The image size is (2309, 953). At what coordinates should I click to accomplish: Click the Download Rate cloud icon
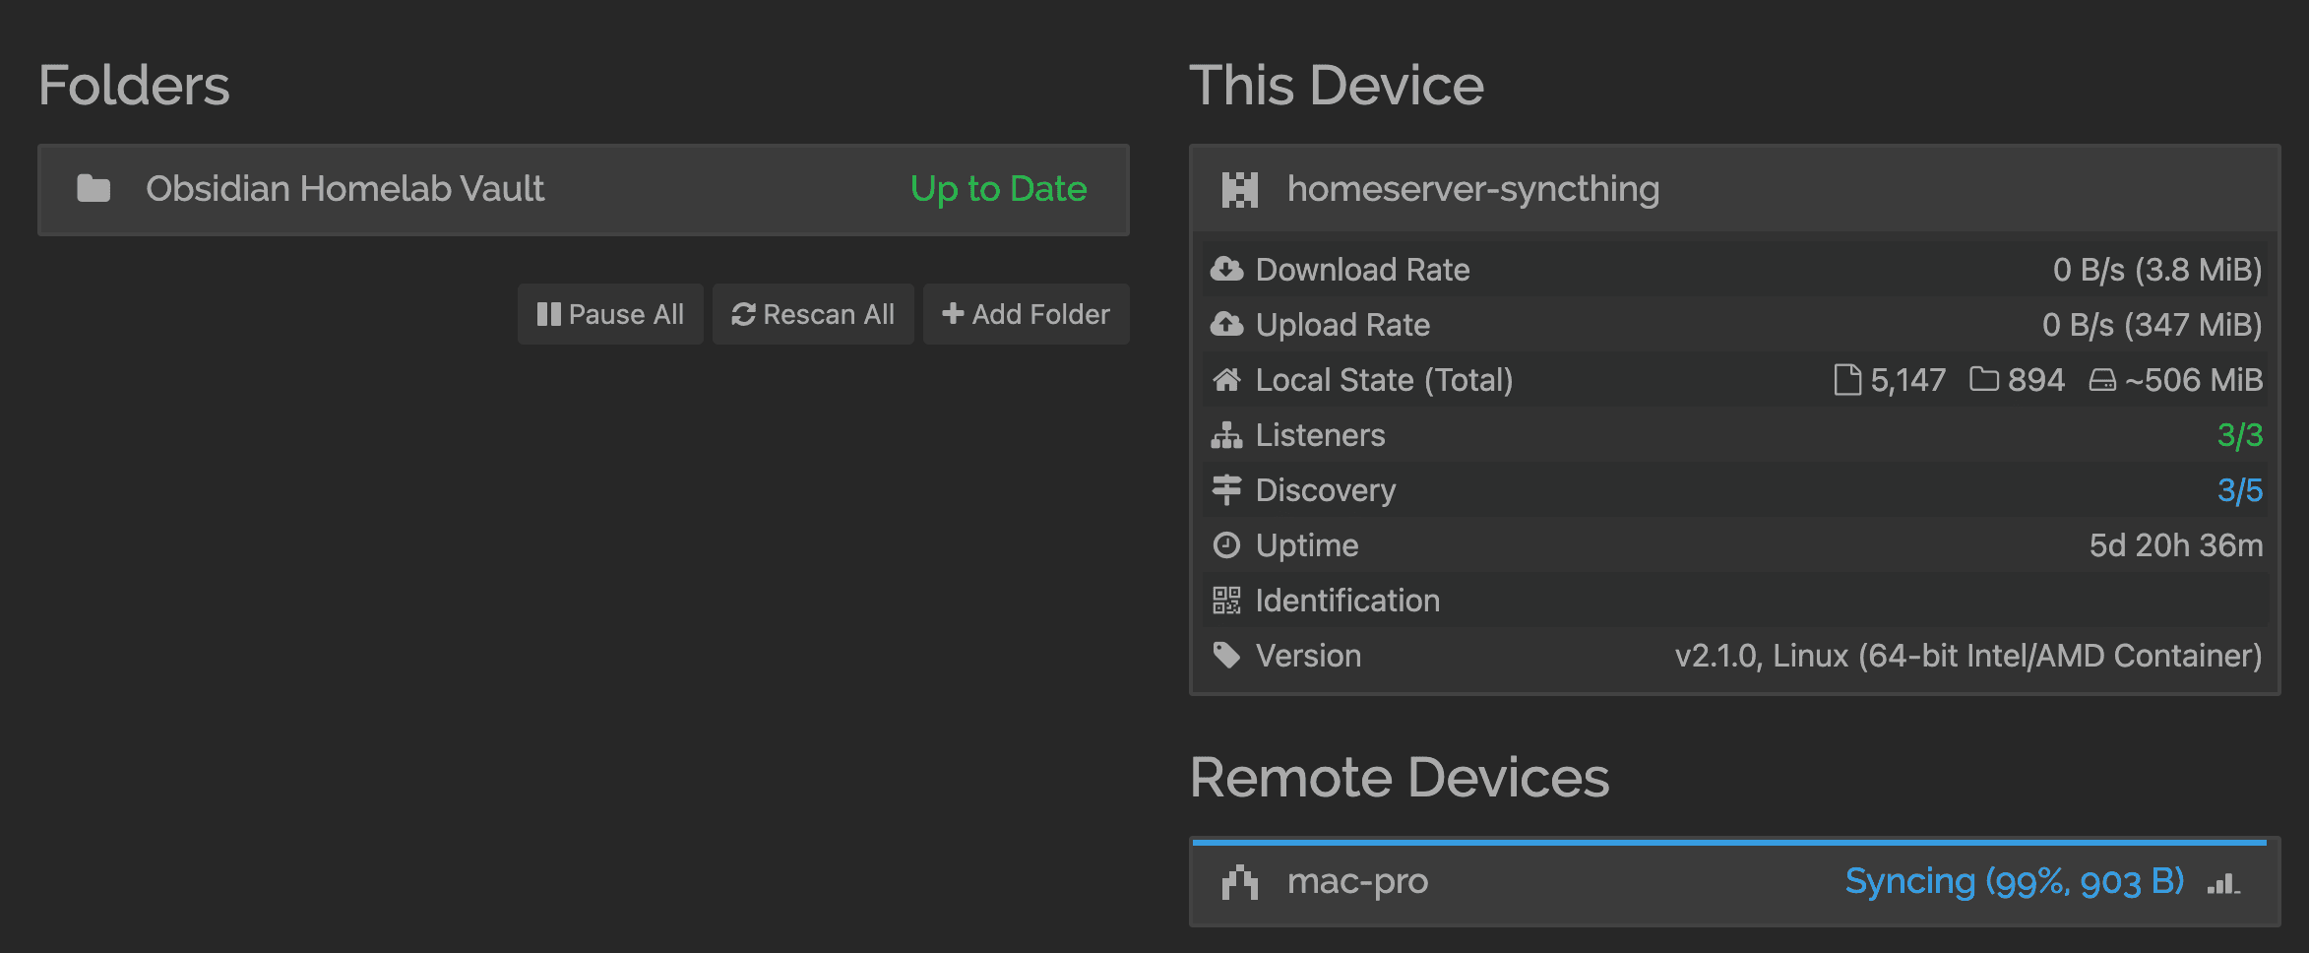(x=1226, y=269)
